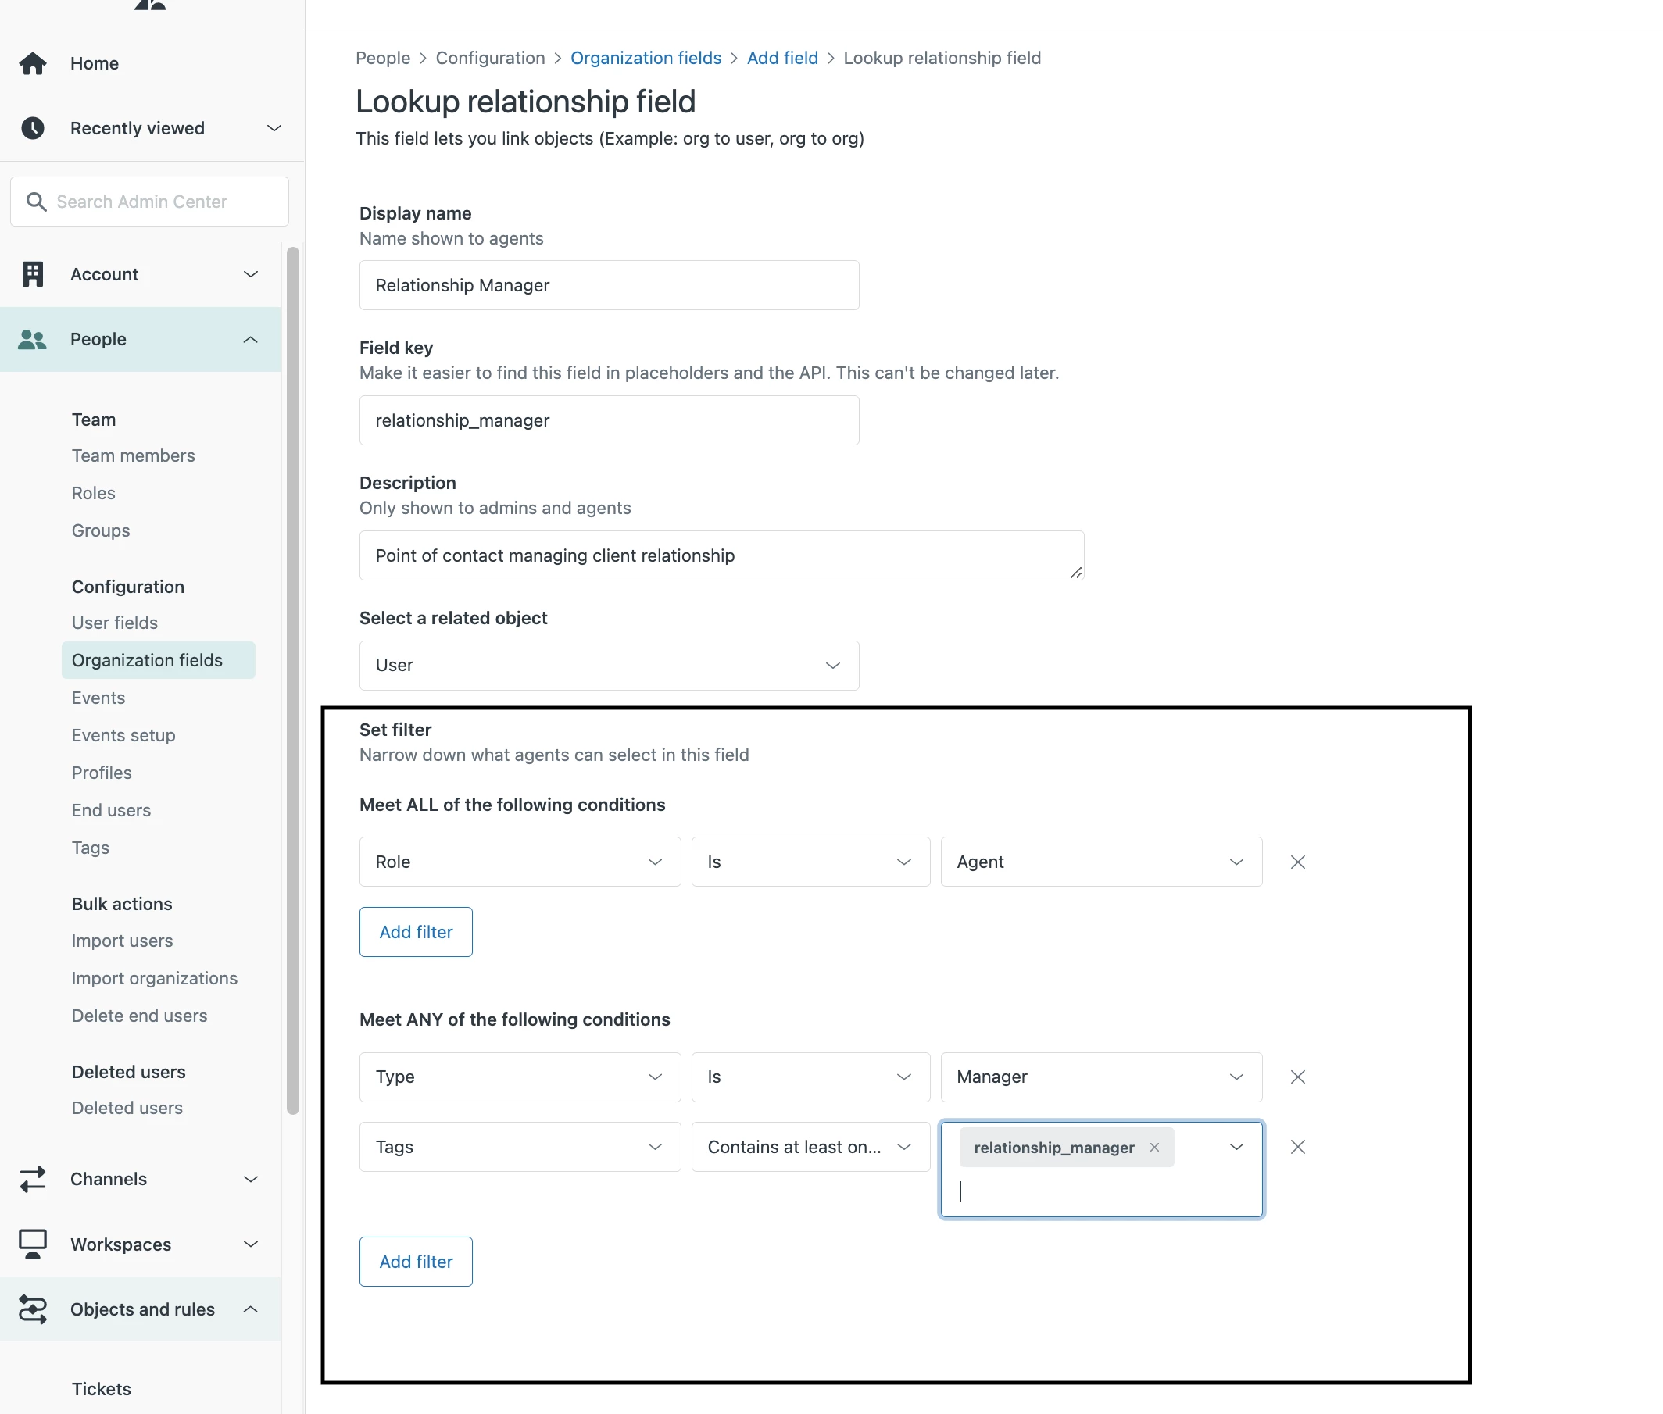Click Add field breadcrumb link
The width and height of the screenshot is (1663, 1414).
(781, 58)
